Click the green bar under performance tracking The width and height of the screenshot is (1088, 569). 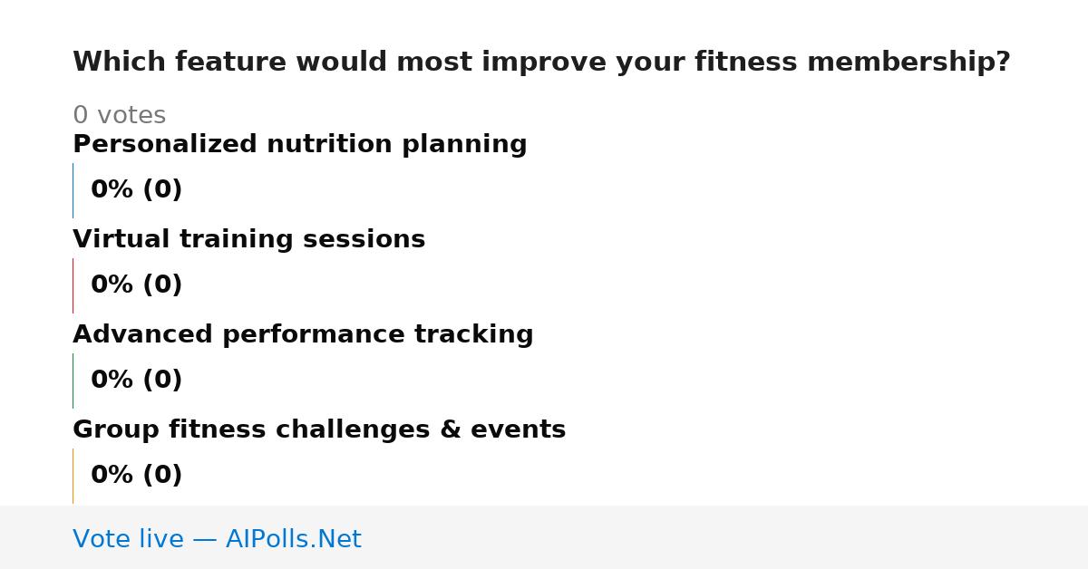[73, 381]
